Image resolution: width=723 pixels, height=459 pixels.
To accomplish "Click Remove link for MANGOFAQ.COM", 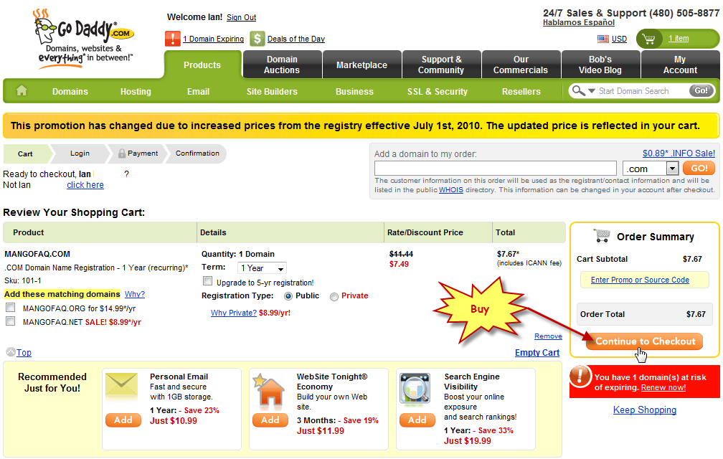I will tap(548, 336).
